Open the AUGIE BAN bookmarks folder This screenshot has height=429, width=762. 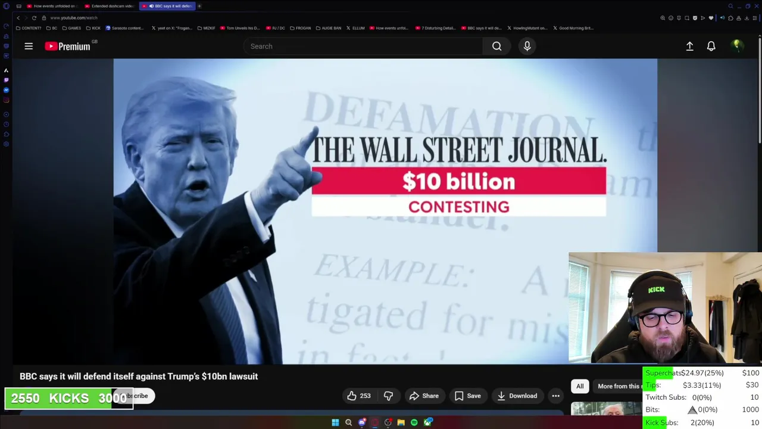coord(329,28)
